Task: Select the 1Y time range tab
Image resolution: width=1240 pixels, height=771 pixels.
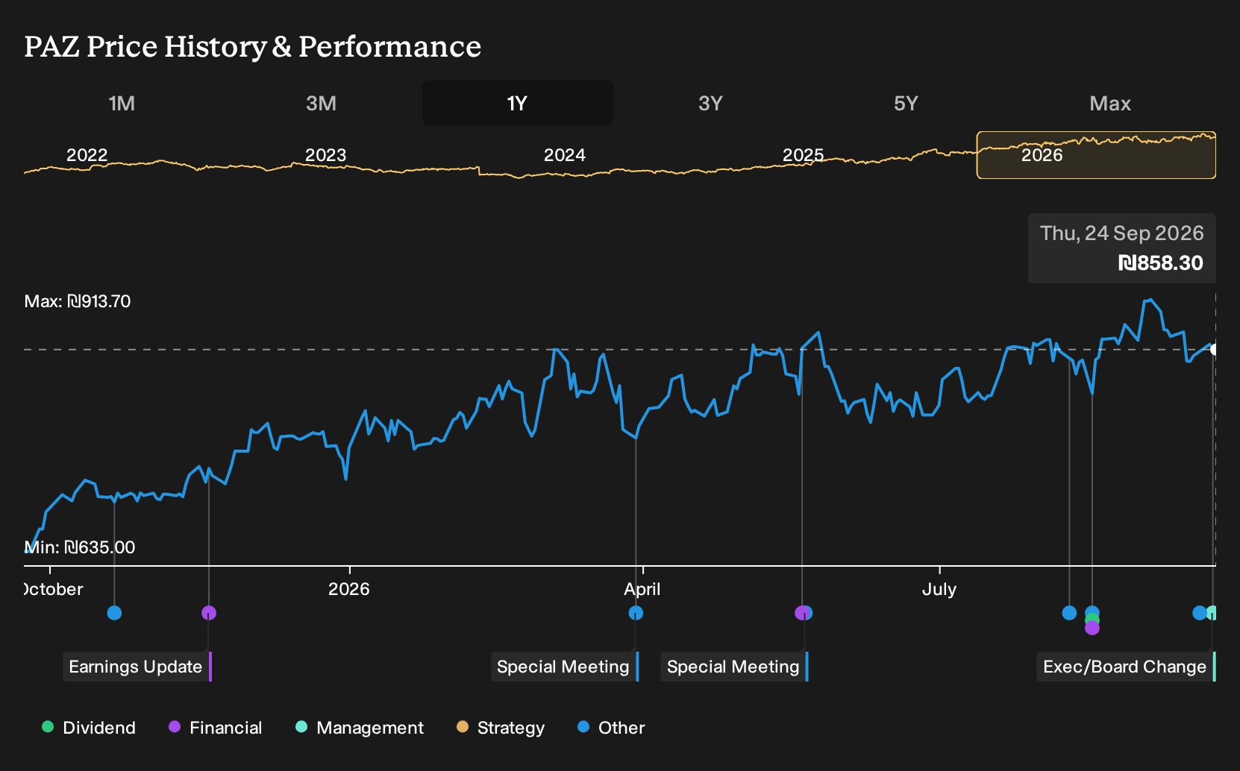Action: (518, 103)
